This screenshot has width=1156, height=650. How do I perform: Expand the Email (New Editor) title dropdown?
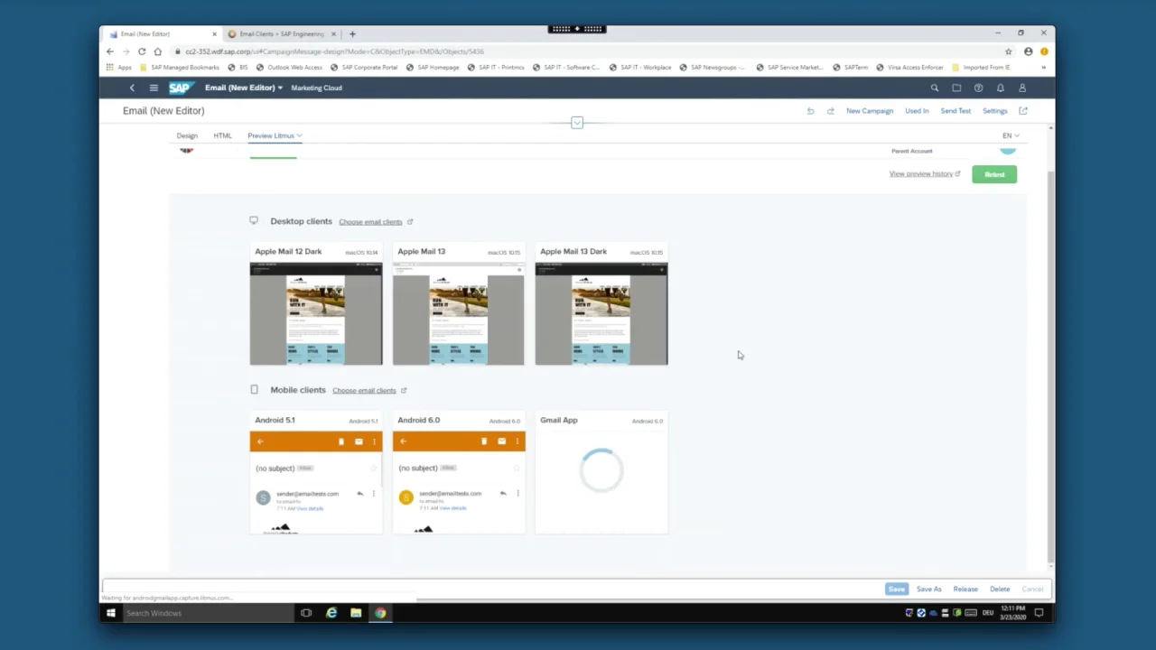[244, 88]
